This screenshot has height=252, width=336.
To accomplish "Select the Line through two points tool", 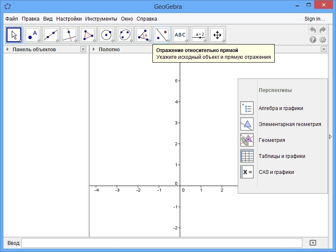I will tap(51, 35).
